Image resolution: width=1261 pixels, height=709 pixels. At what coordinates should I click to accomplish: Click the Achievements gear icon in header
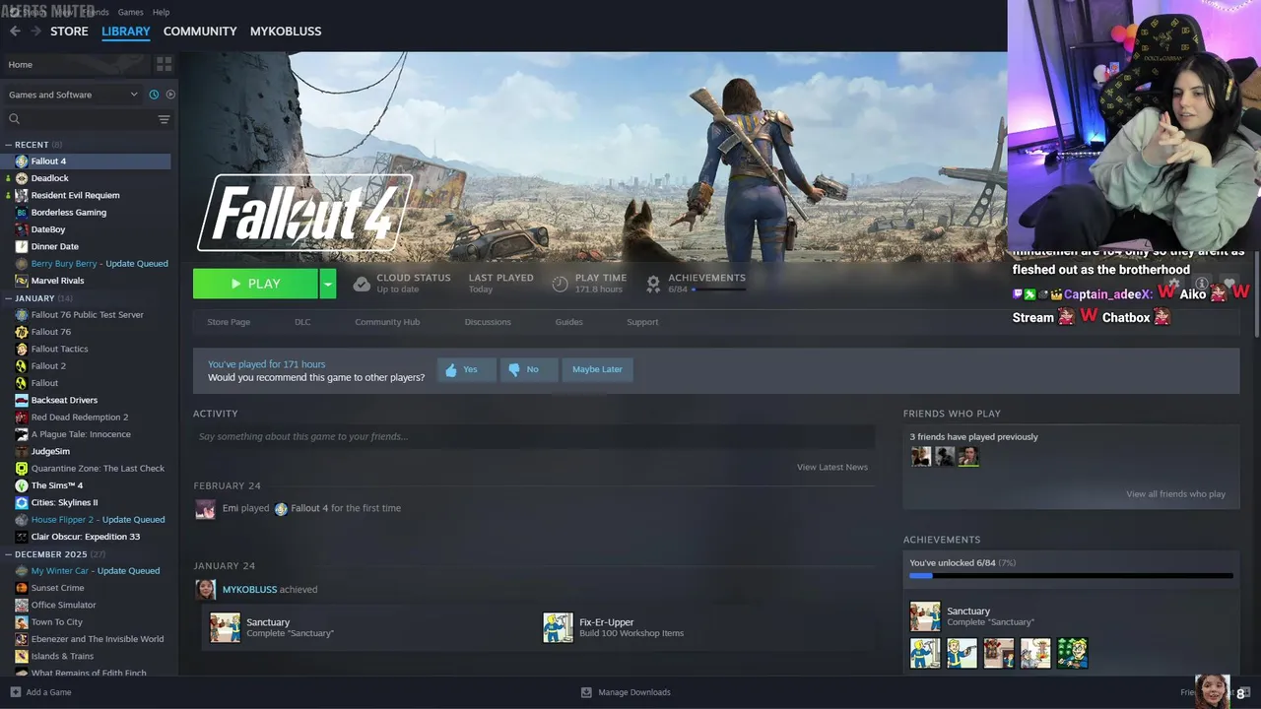[x=653, y=284]
